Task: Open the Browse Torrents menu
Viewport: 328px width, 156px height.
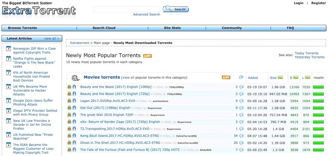Action: pyautogui.click(x=22, y=28)
